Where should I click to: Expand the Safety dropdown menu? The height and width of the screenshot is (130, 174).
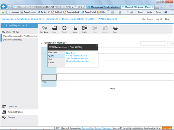(150, 12)
